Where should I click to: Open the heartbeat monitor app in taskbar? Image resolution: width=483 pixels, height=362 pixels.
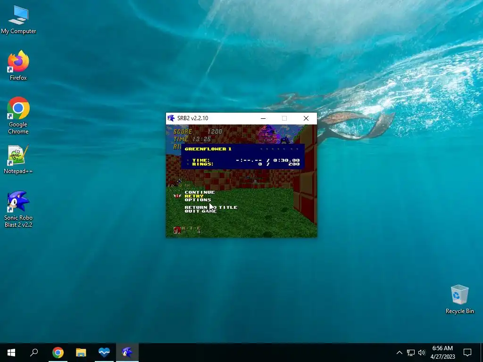coord(104,353)
